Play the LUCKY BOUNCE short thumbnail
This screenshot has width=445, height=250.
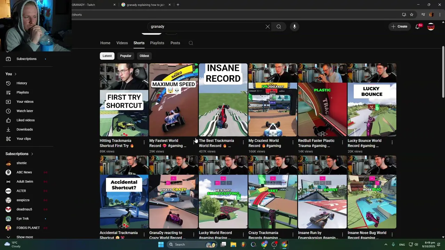click(372, 100)
